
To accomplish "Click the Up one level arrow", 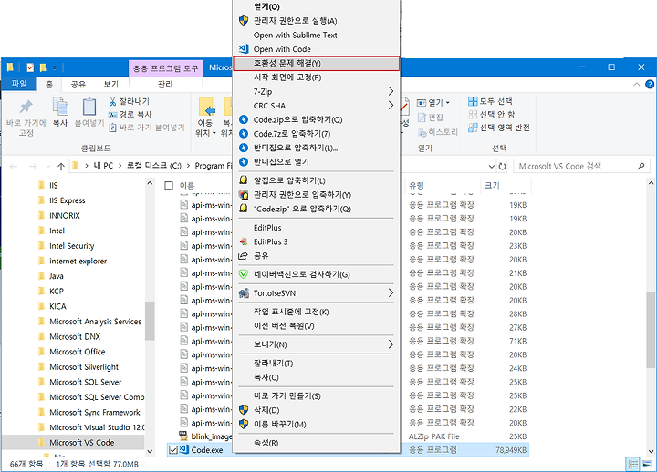I will (x=61, y=166).
